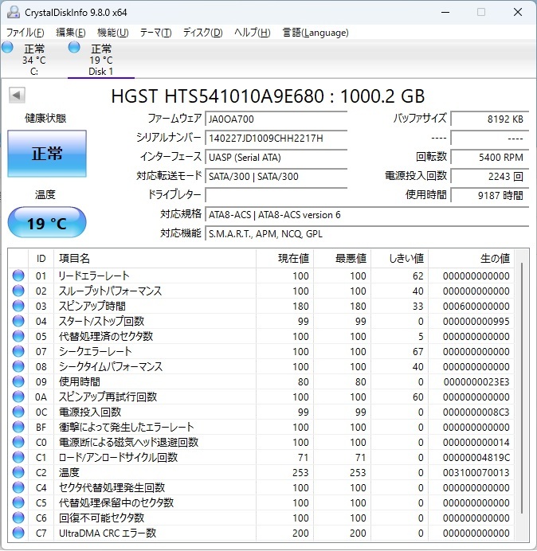Image resolution: width=537 pixels, height=551 pixels.
Task: Click the empty drive letter field
Action: [276, 195]
